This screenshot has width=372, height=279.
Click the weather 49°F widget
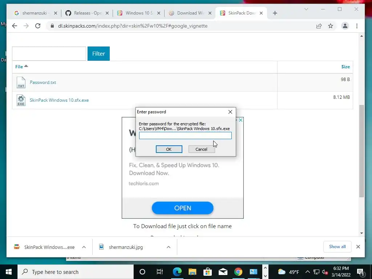coord(288,272)
